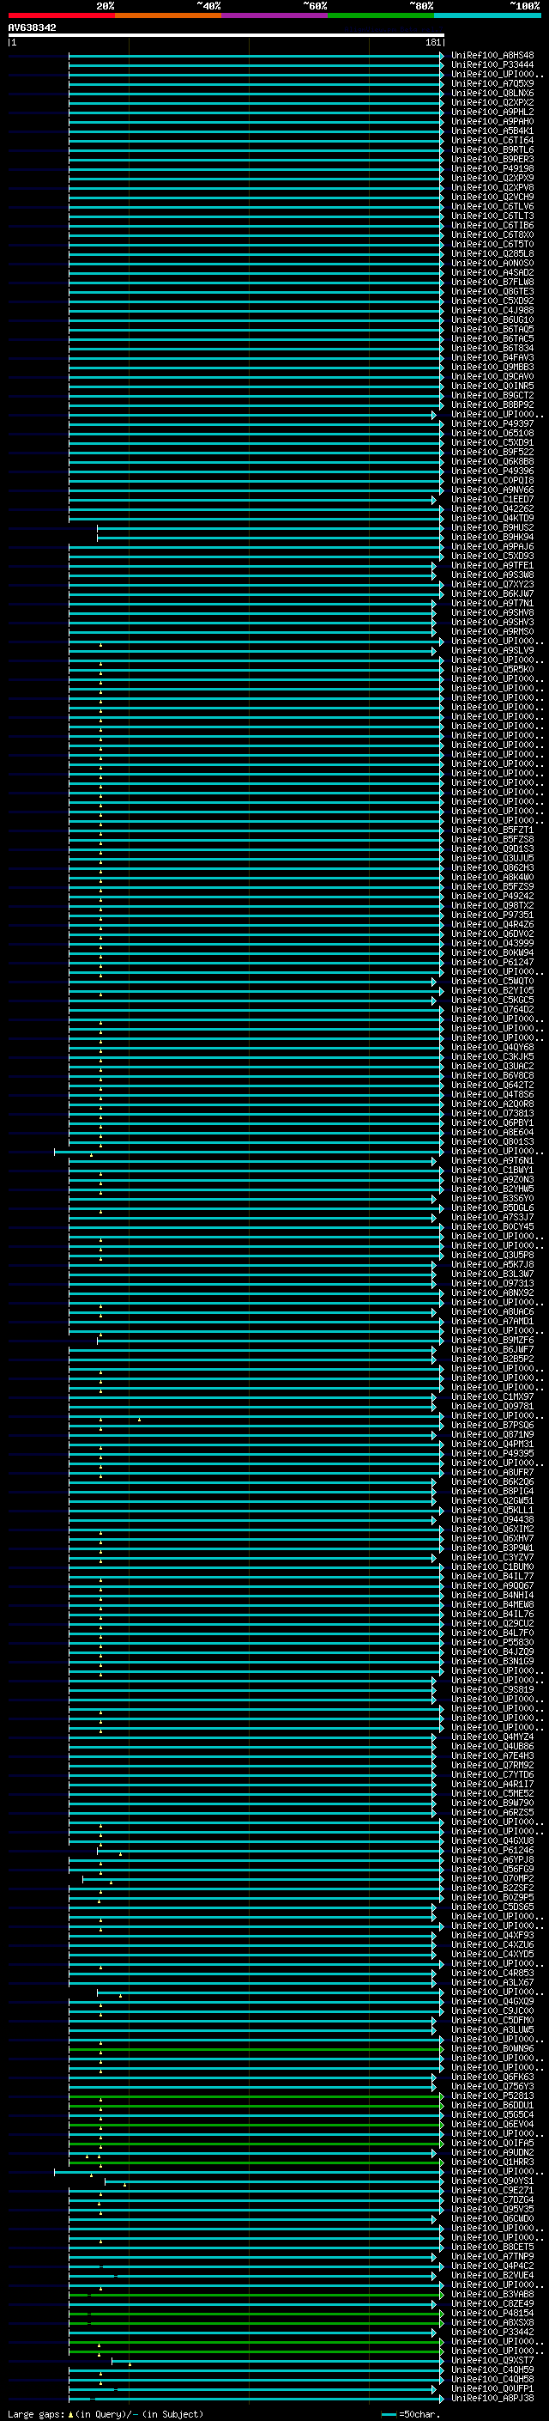
Task: Select the UniRef100_P49242 label
Action: click(x=492, y=896)
